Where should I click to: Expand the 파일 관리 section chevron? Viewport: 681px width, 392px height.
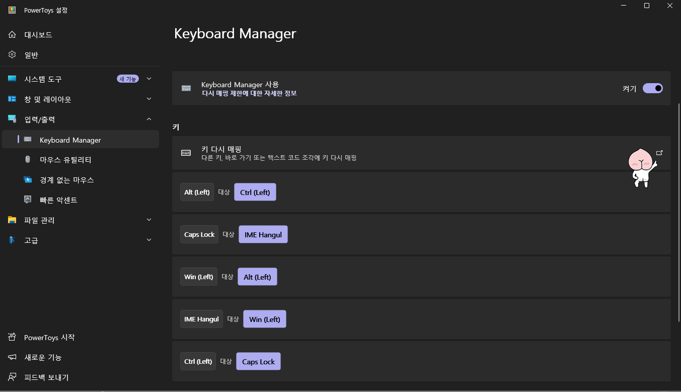[148, 220]
